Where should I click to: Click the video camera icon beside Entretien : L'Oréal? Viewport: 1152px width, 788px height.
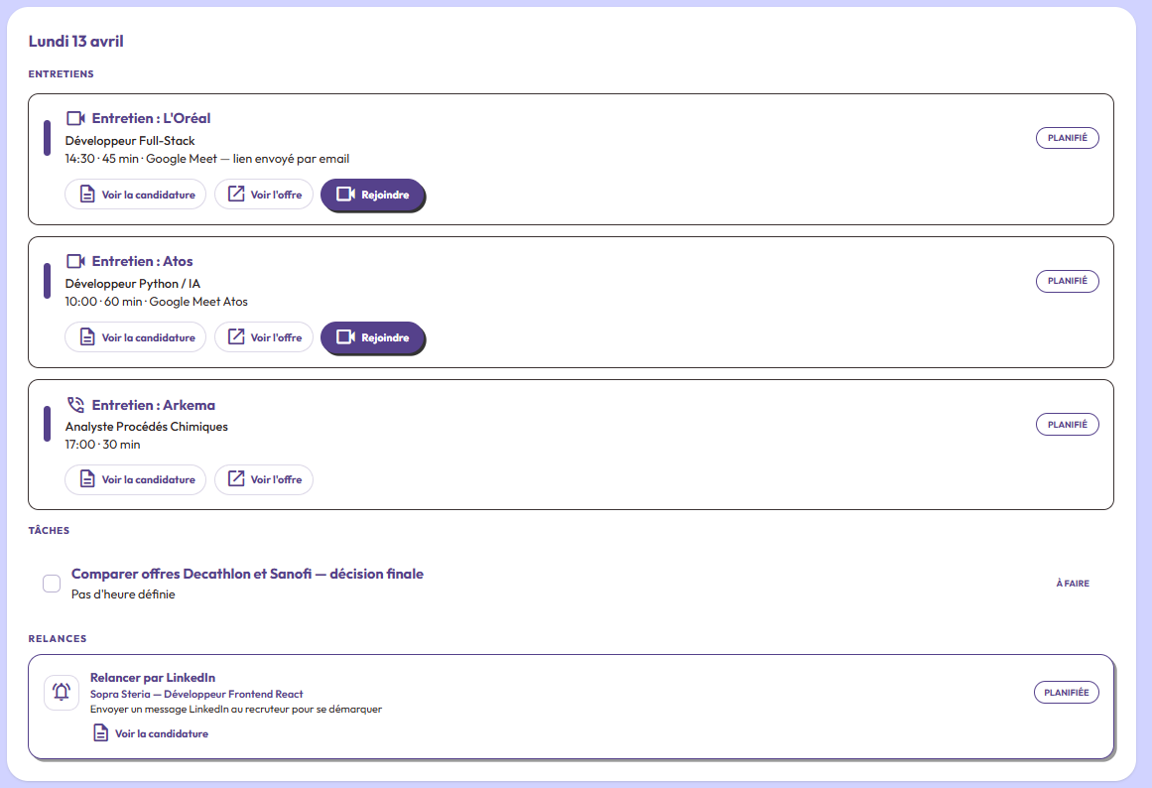[x=75, y=118]
